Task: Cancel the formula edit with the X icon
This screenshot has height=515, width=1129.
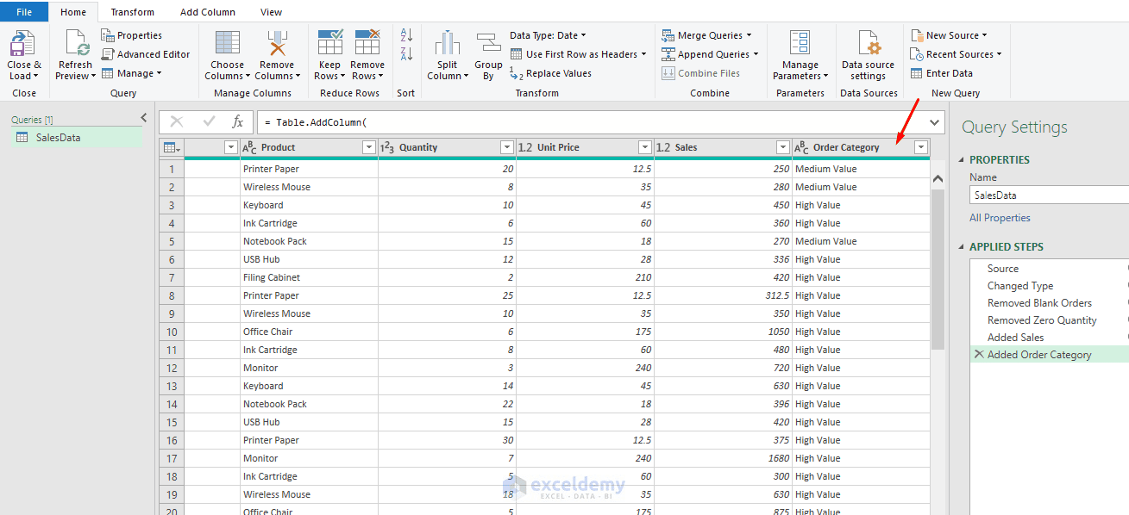Action: pyautogui.click(x=177, y=122)
